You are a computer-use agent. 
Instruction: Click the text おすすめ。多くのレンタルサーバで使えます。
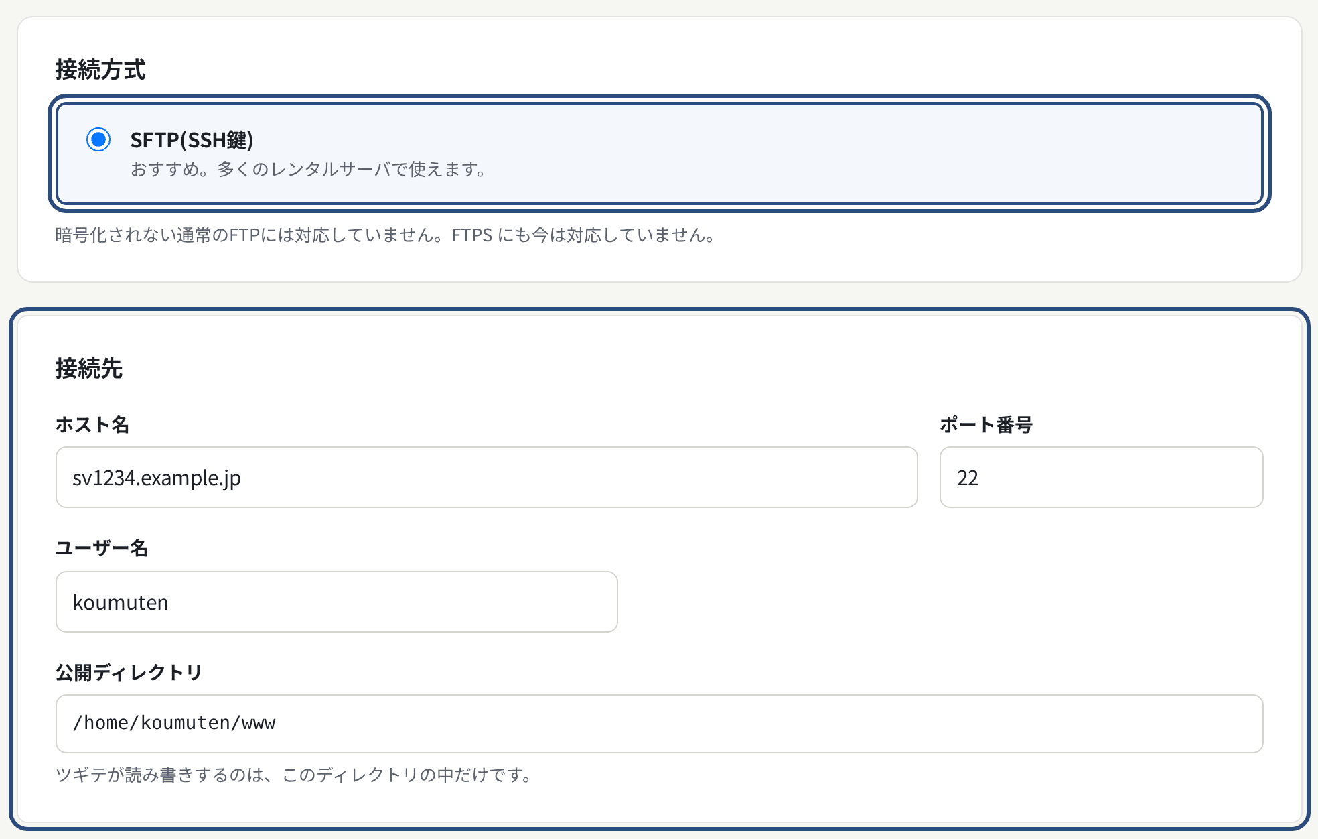(x=308, y=169)
